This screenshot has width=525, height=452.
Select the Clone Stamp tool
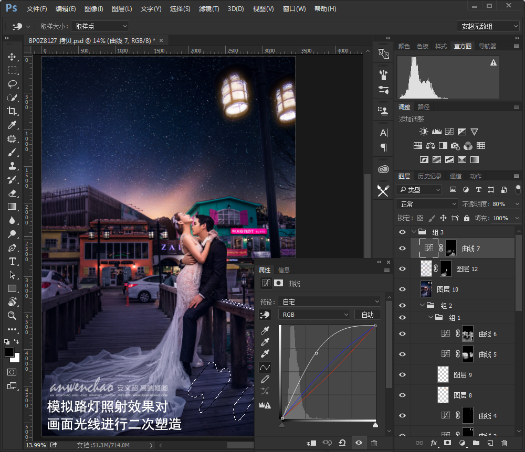point(12,166)
